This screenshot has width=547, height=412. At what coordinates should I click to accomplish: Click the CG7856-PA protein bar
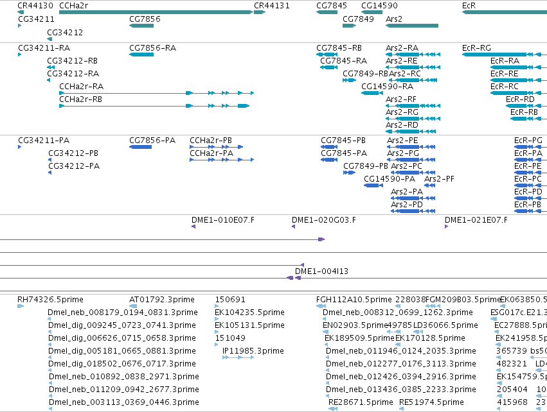click(x=141, y=147)
